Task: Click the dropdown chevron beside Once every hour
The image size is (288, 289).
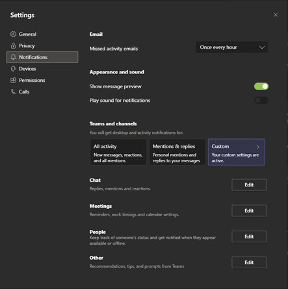Action: (x=262, y=47)
